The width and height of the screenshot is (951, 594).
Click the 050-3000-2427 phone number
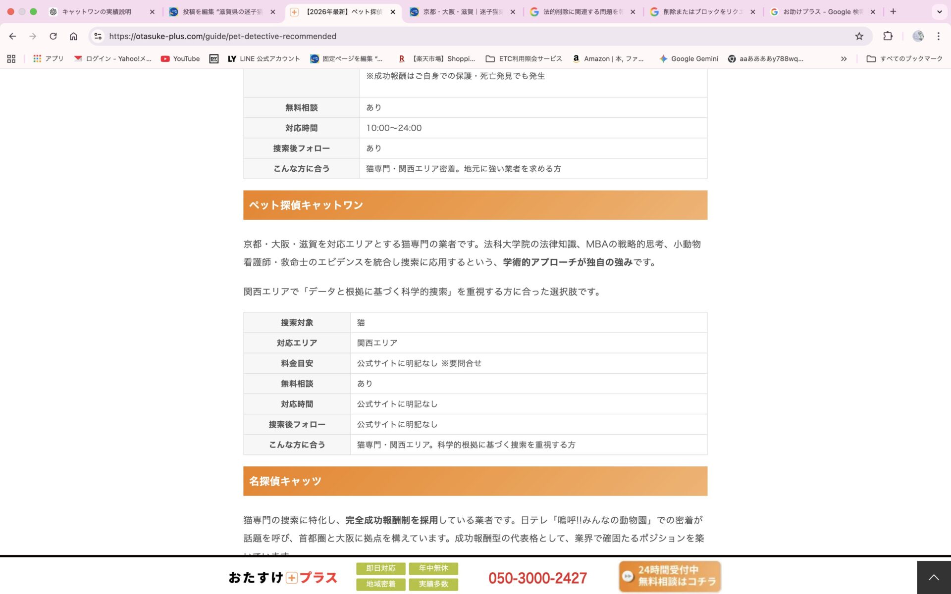click(537, 578)
